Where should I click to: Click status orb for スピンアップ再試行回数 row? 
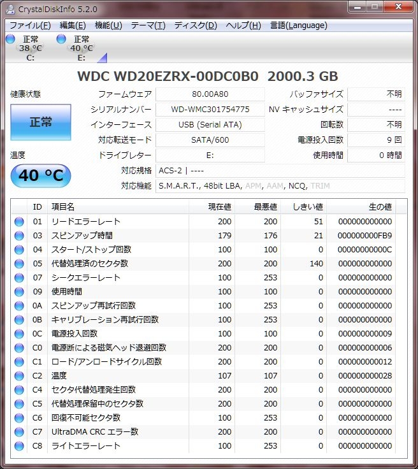pyautogui.click(x=19, y=306)
